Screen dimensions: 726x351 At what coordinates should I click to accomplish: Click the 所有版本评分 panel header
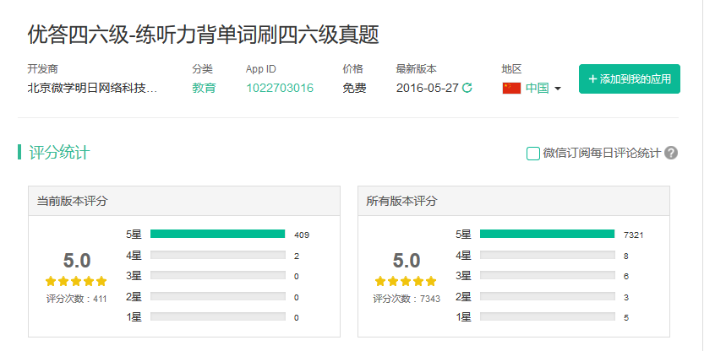514,201
